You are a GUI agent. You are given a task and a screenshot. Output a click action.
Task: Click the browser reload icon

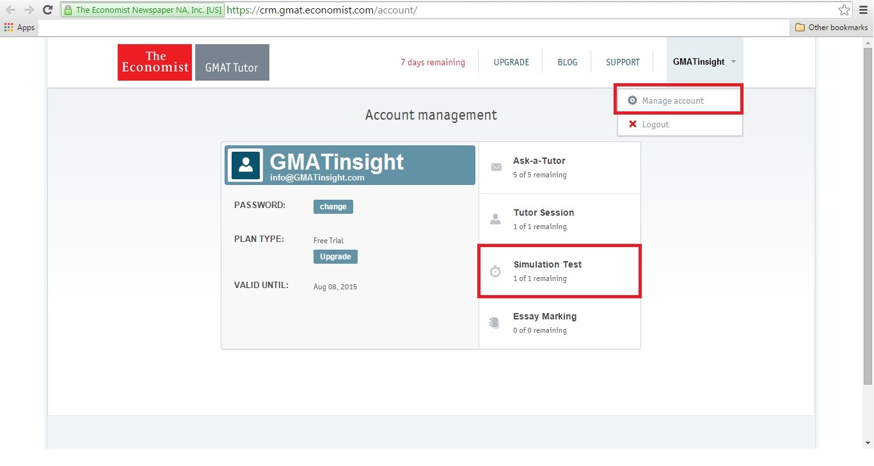[47, 10]
